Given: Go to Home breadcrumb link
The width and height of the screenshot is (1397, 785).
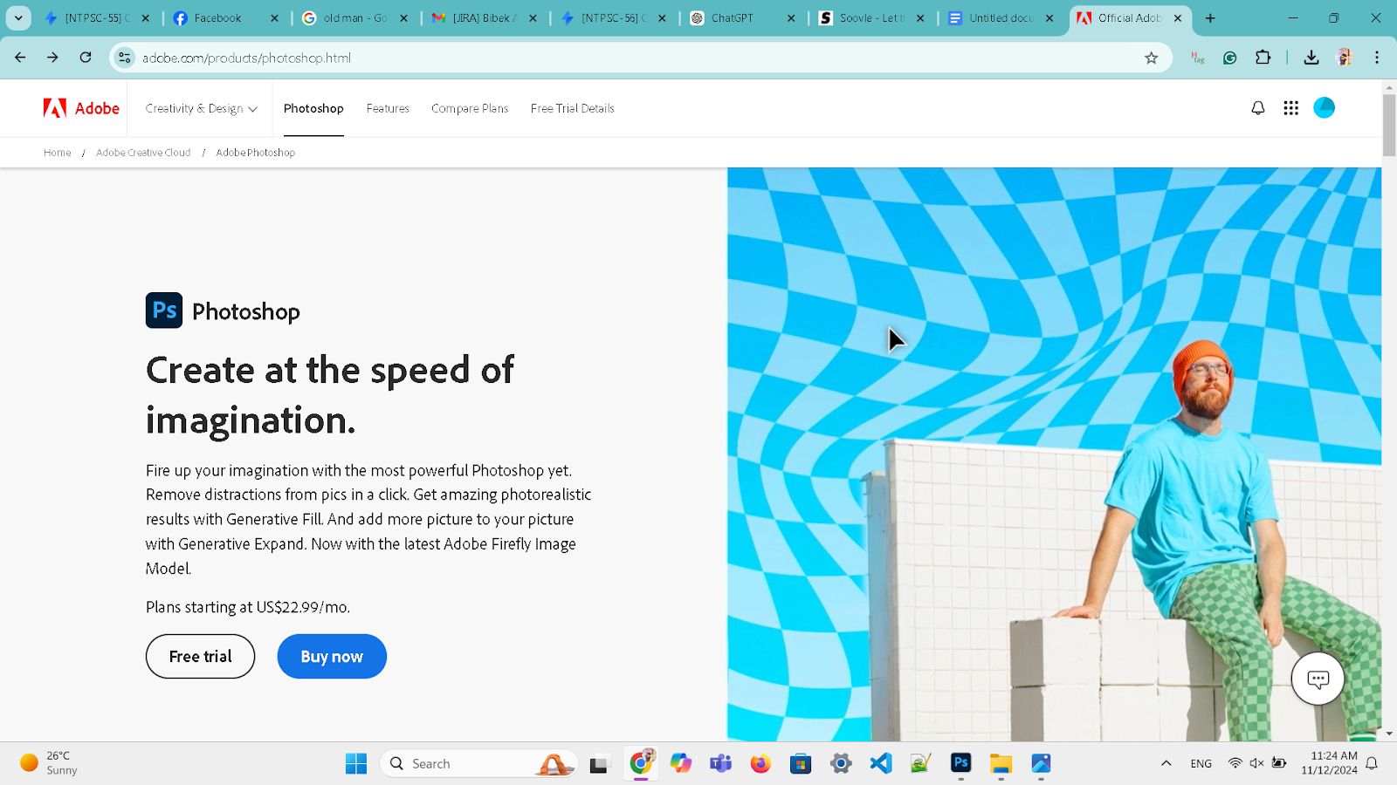Looking at the screenshot, I should pos(58,153).
